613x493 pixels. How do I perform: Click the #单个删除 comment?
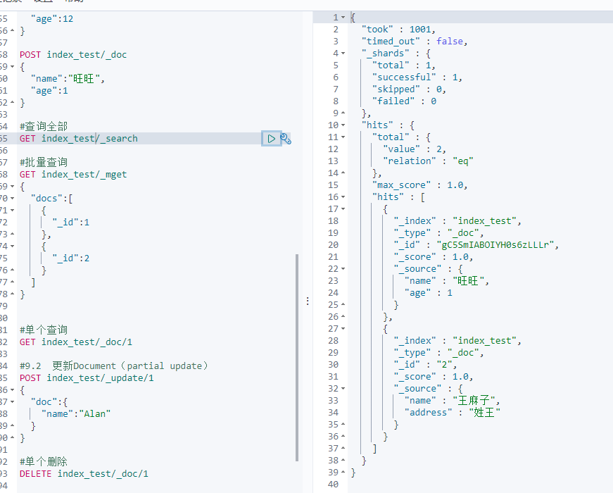click(x=44, y=462)
